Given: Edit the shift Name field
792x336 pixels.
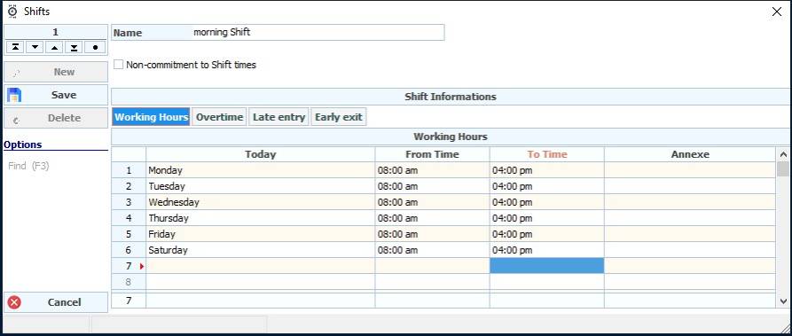Looking at the screenshot, I should pos(318,32).
